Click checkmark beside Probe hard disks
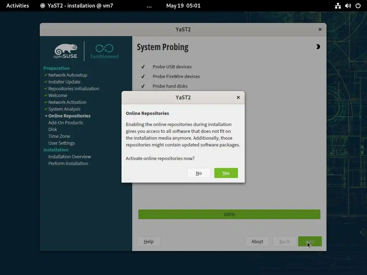Screen dimensions: 367x275 click(x=143, y=86)
